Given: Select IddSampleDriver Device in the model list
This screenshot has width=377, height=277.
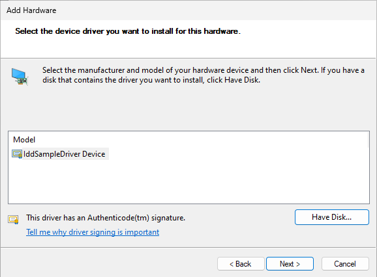Looking at the screenshot, I should click(60, 154).
